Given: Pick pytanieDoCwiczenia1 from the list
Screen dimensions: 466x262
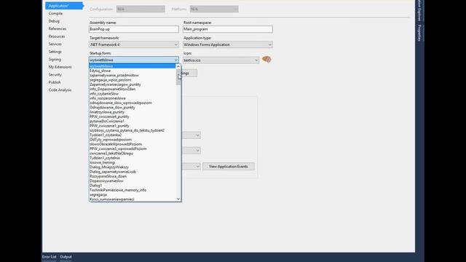Looking at the screenshot, I should (x=133, y=122).
